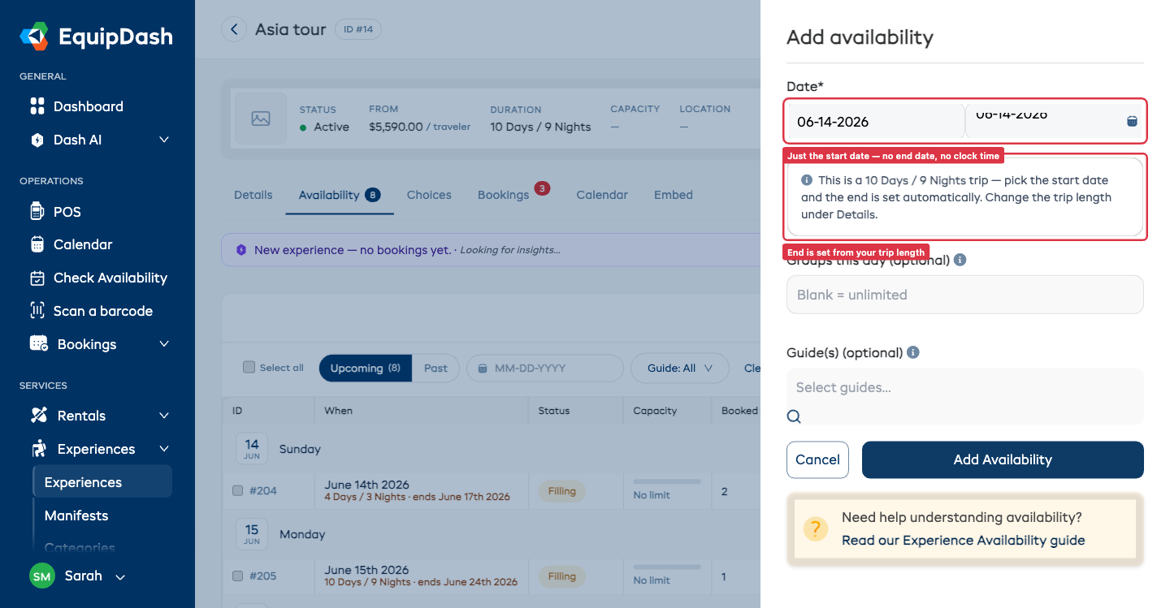
Task: Select the Experiences submenu item
Action: [102, 482]
